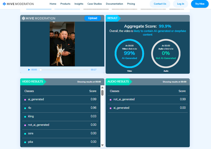Click the cyan swatch beside sora
The image size is (211, 149).
pos(25,134)
